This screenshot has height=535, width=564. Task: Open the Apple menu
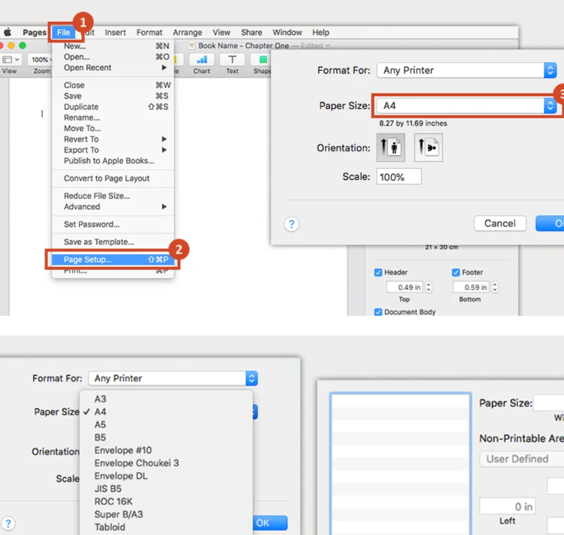click(8, 32)
